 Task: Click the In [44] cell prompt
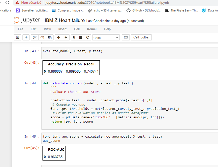tap(32, 83)
